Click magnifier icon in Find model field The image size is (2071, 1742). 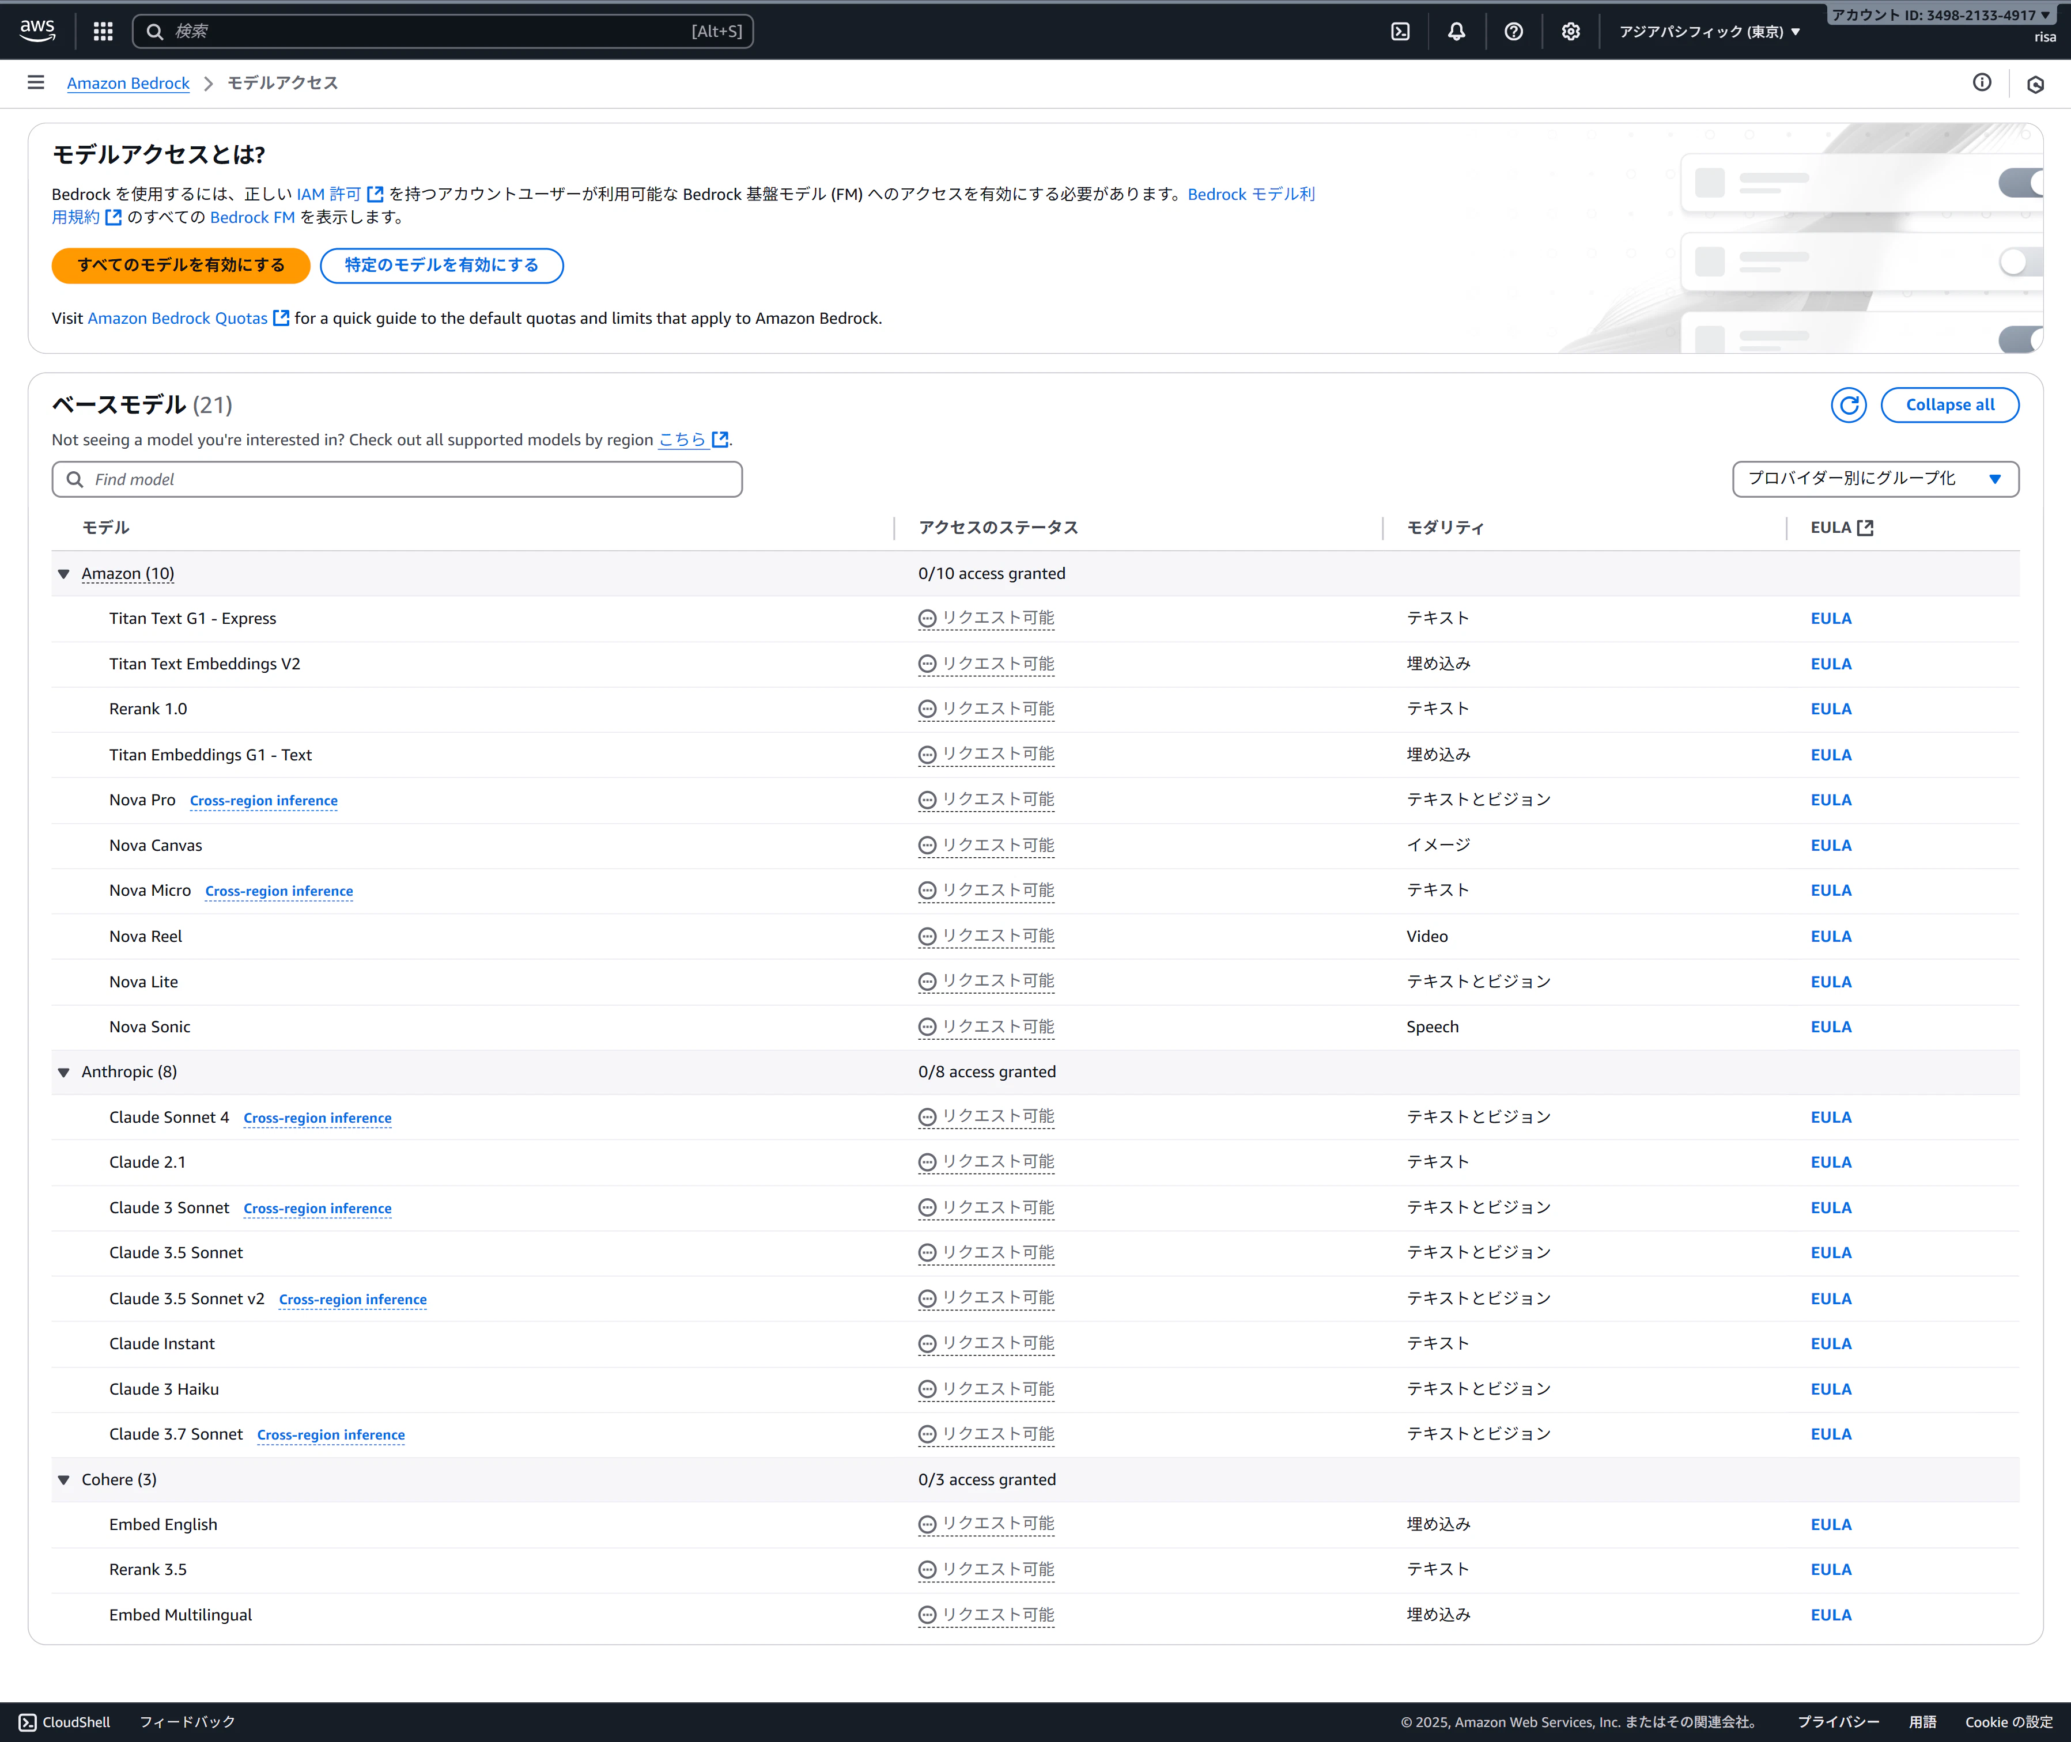click(x=75, y=479)
